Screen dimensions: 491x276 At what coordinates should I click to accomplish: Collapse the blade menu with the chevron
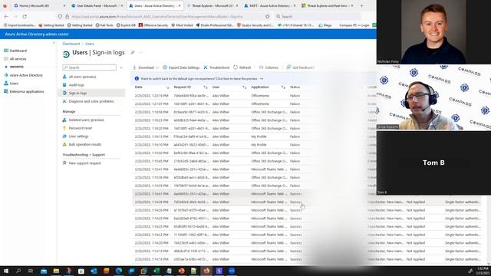click(121, 67)
